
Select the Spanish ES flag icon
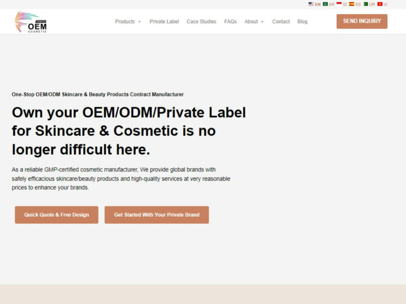coord(351,4)
